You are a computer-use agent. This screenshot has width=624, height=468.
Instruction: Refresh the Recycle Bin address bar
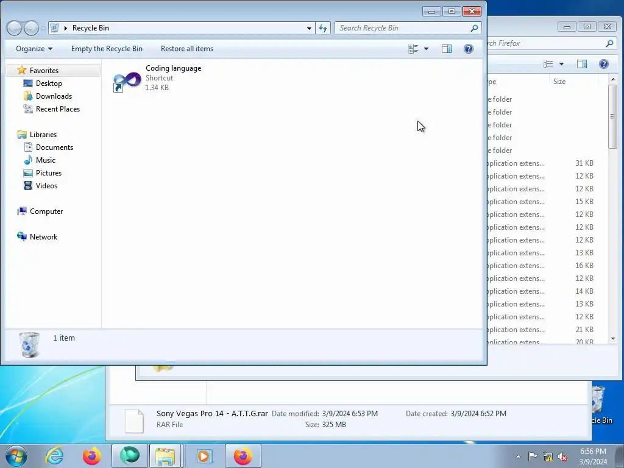pos(323,28)
